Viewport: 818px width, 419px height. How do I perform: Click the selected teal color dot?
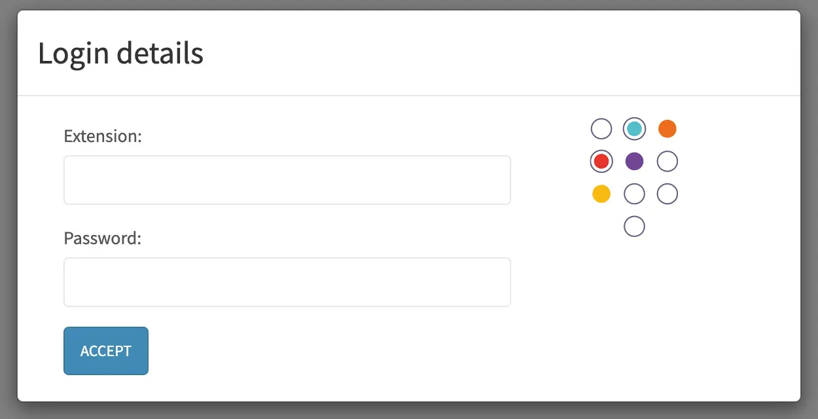pyautogui.click(x=633, y=128)
